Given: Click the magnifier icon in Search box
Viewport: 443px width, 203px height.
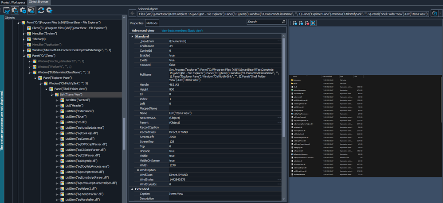Looking at the screenshot, I should 283,21.
